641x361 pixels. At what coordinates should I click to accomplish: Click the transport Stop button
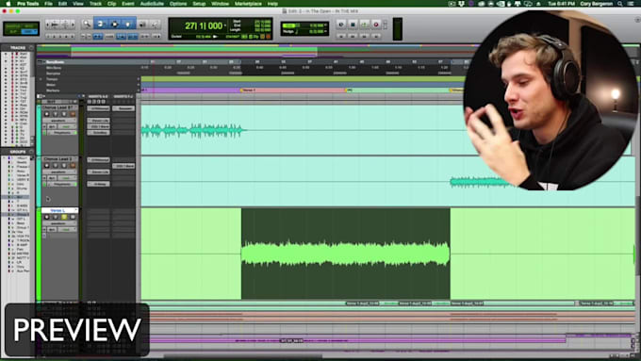(353, 25)
